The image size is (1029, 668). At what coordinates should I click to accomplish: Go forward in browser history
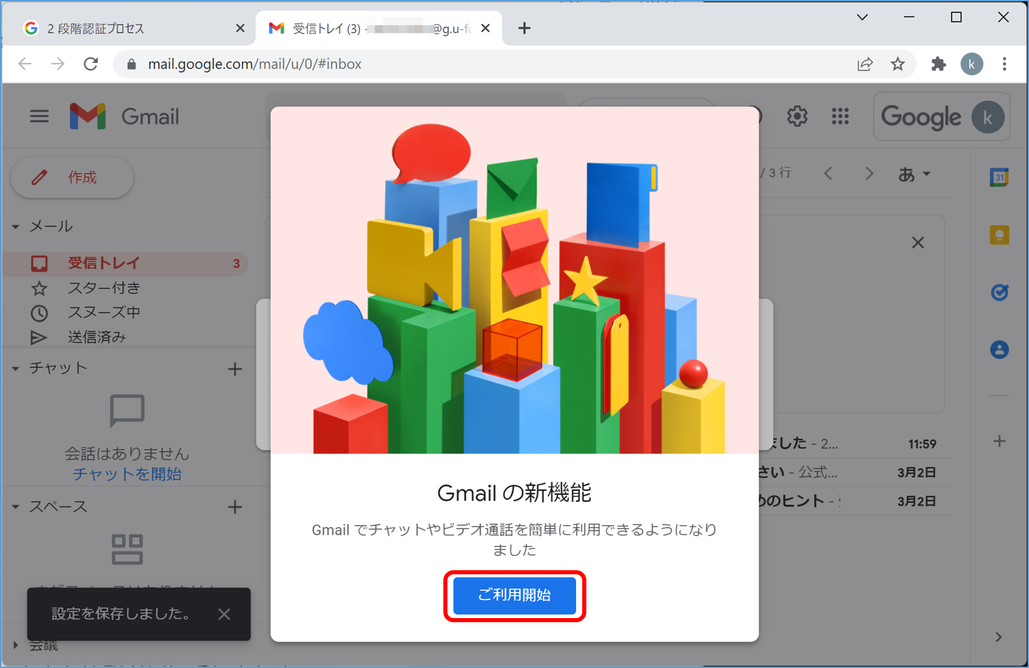tap(57, 64)
